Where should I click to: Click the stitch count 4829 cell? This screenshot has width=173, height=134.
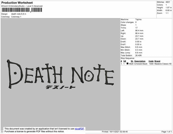[x=131, y=64]
